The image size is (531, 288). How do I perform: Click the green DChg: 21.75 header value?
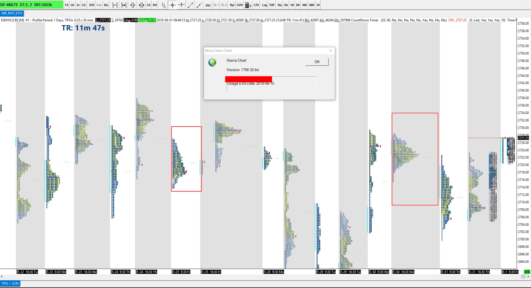[x=147, y=20]
